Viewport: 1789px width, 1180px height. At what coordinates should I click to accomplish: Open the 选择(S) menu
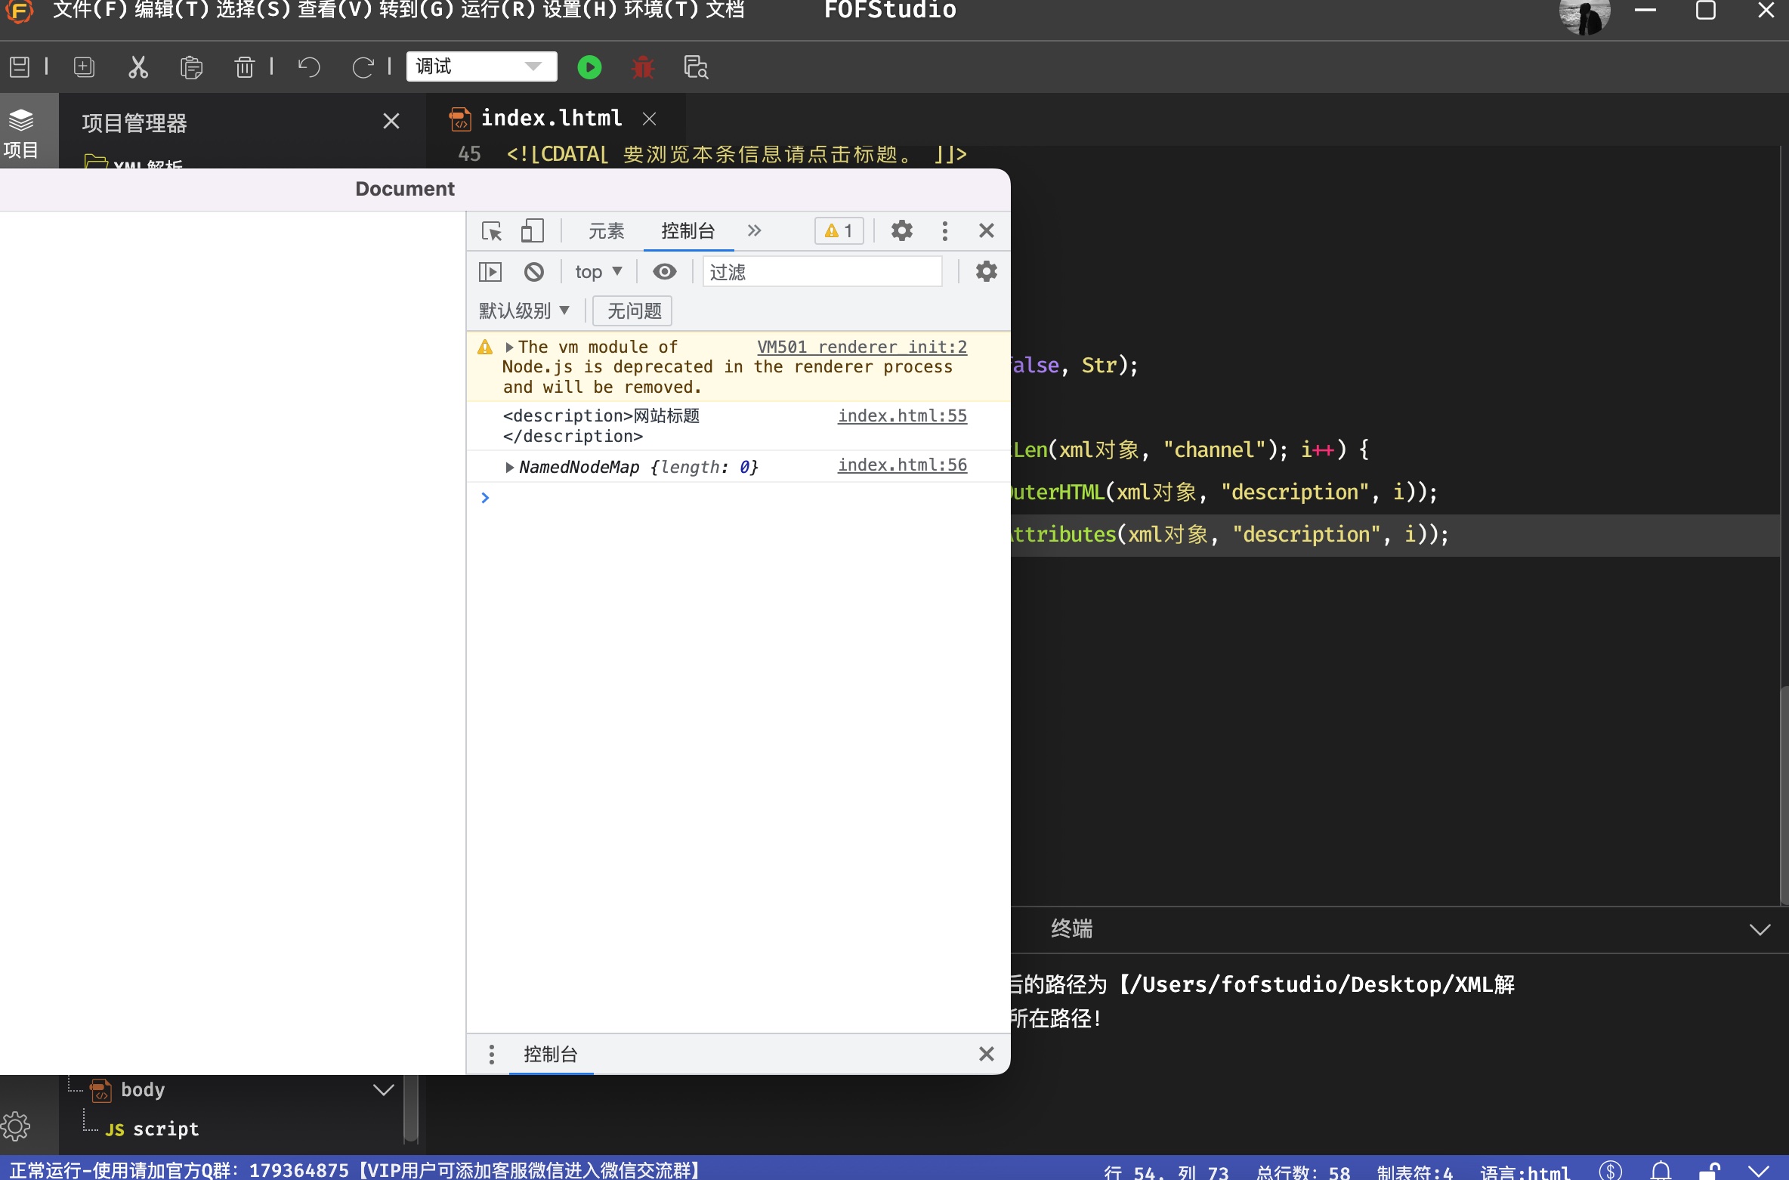pyautogui.click(x=253, y=11)
